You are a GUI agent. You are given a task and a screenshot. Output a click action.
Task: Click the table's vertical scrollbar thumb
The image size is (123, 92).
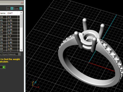(21, 21)
